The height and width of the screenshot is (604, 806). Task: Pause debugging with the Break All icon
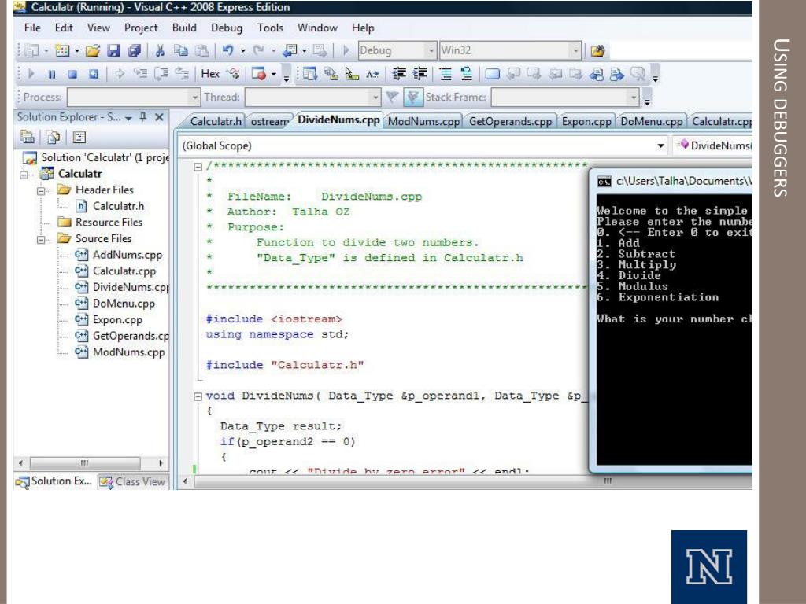(52, 74)
